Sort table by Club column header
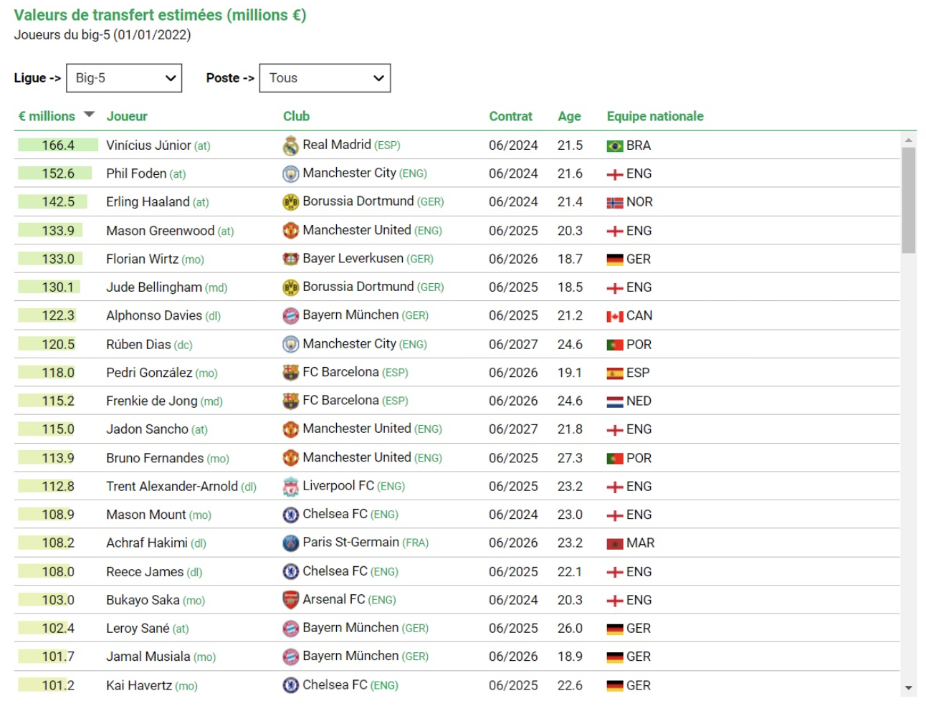The image size is (926, 711). click(296, 116)
